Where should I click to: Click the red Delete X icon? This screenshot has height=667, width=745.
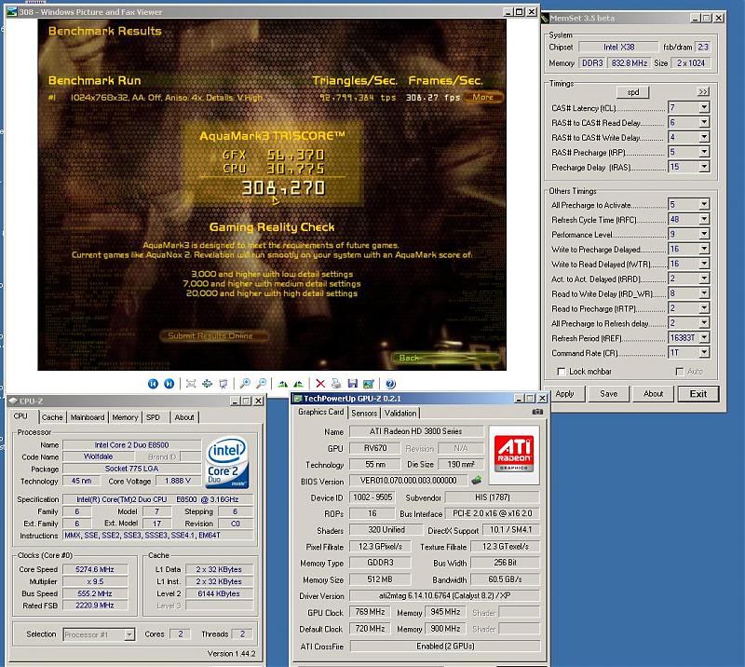tap(320, 383)
